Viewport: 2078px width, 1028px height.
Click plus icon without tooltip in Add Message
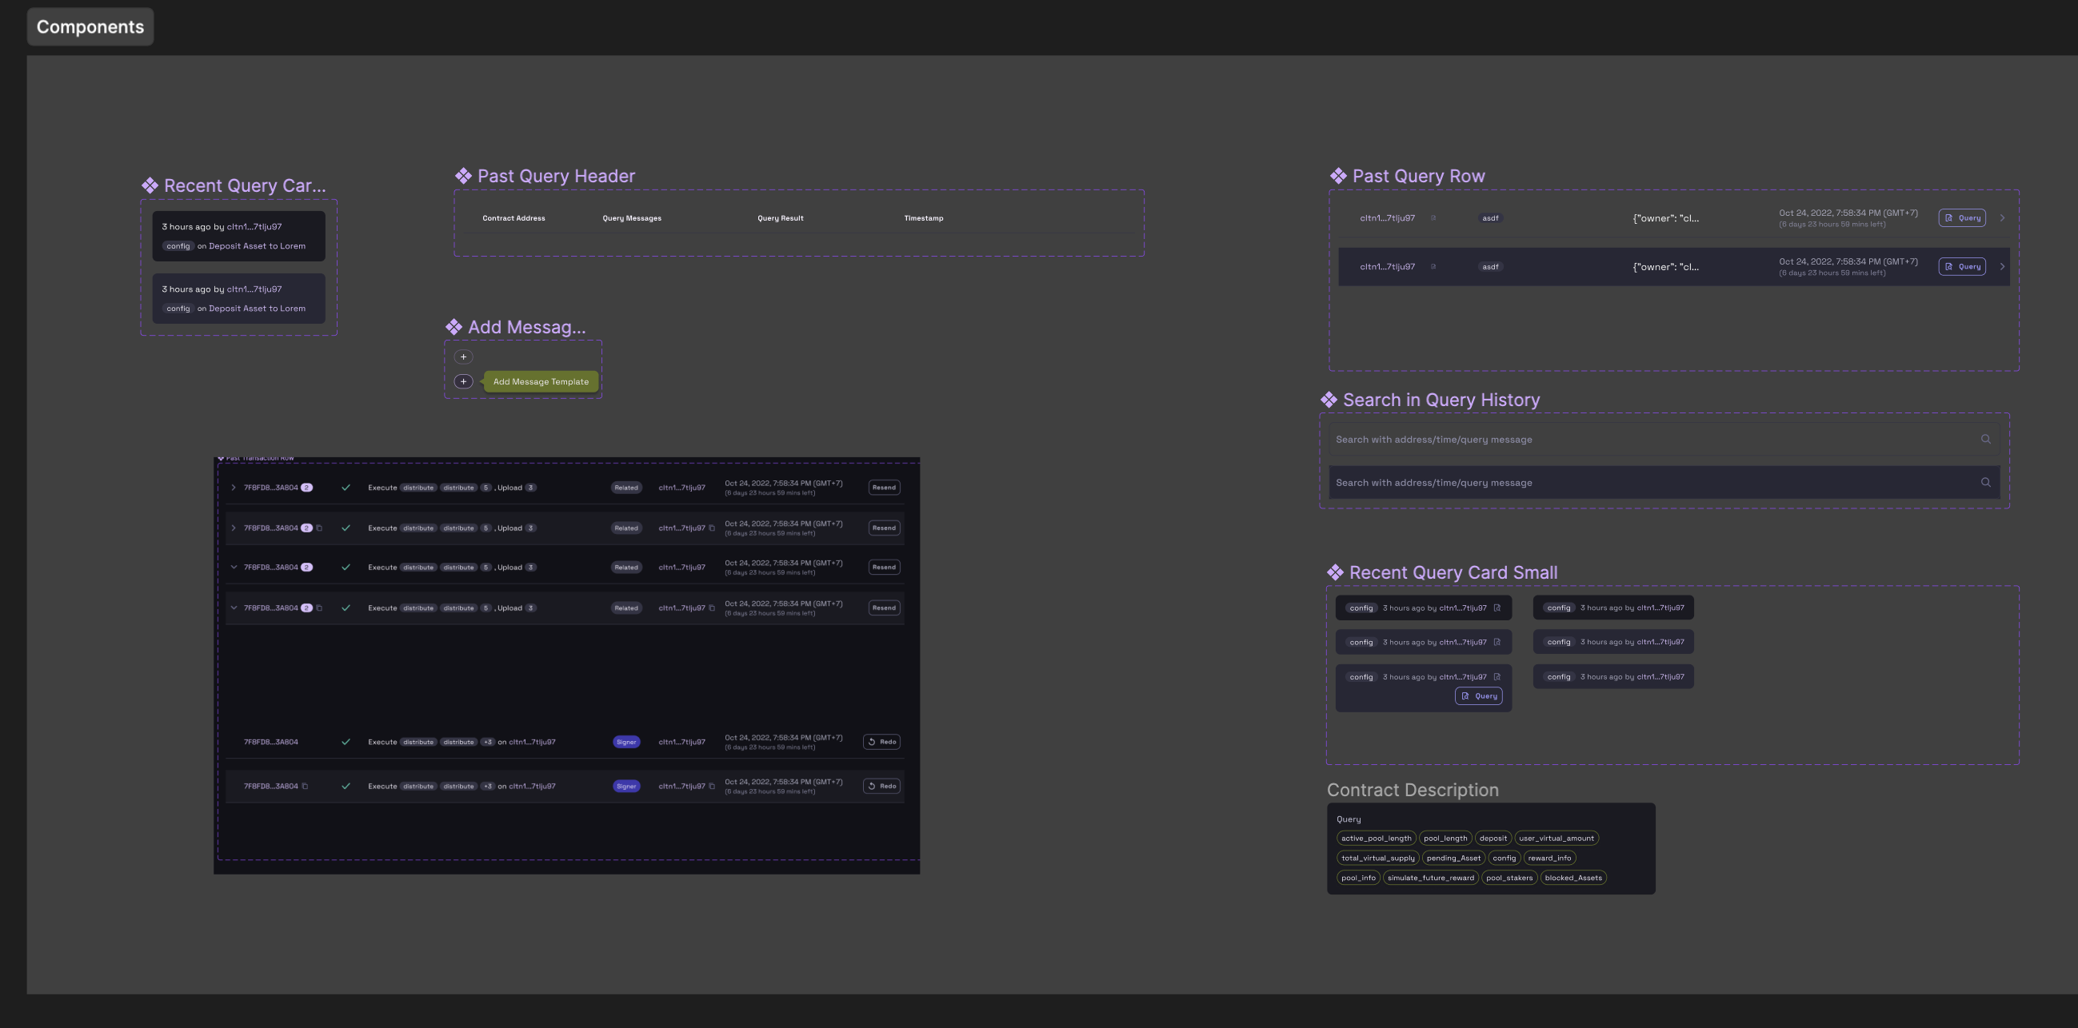coord(463,357)
